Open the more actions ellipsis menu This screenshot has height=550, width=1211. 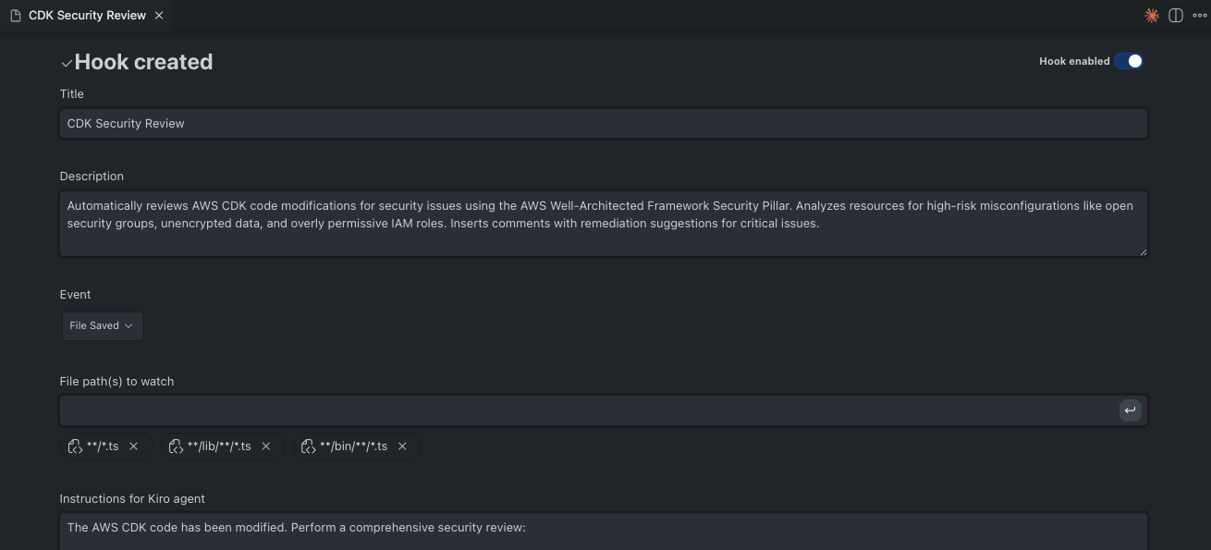tap(1200, 16)
